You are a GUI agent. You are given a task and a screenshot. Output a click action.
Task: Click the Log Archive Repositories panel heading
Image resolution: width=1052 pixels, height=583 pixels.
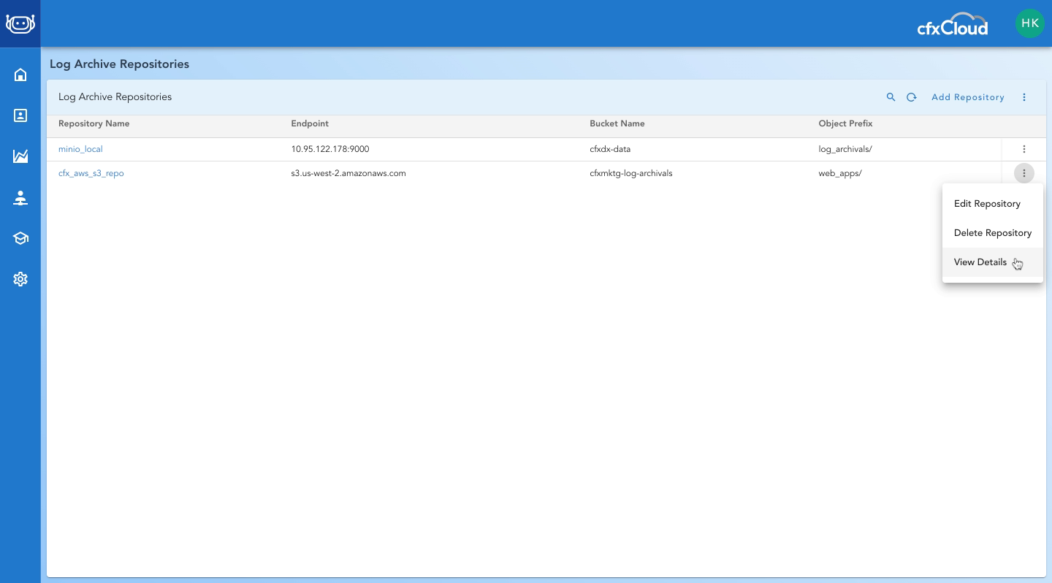pos(115,97)
